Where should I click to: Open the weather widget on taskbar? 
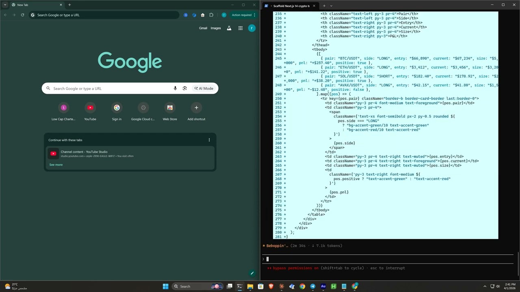coord(15,286)
